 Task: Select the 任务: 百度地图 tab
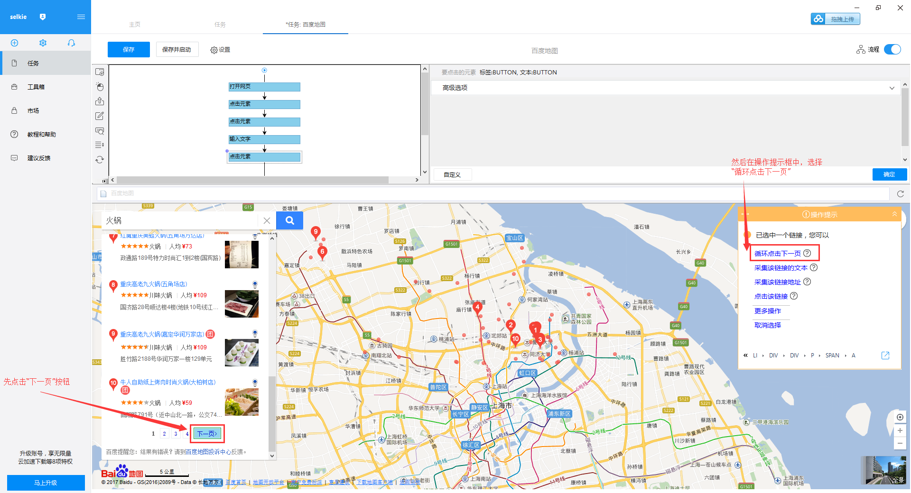coord(306,24)
